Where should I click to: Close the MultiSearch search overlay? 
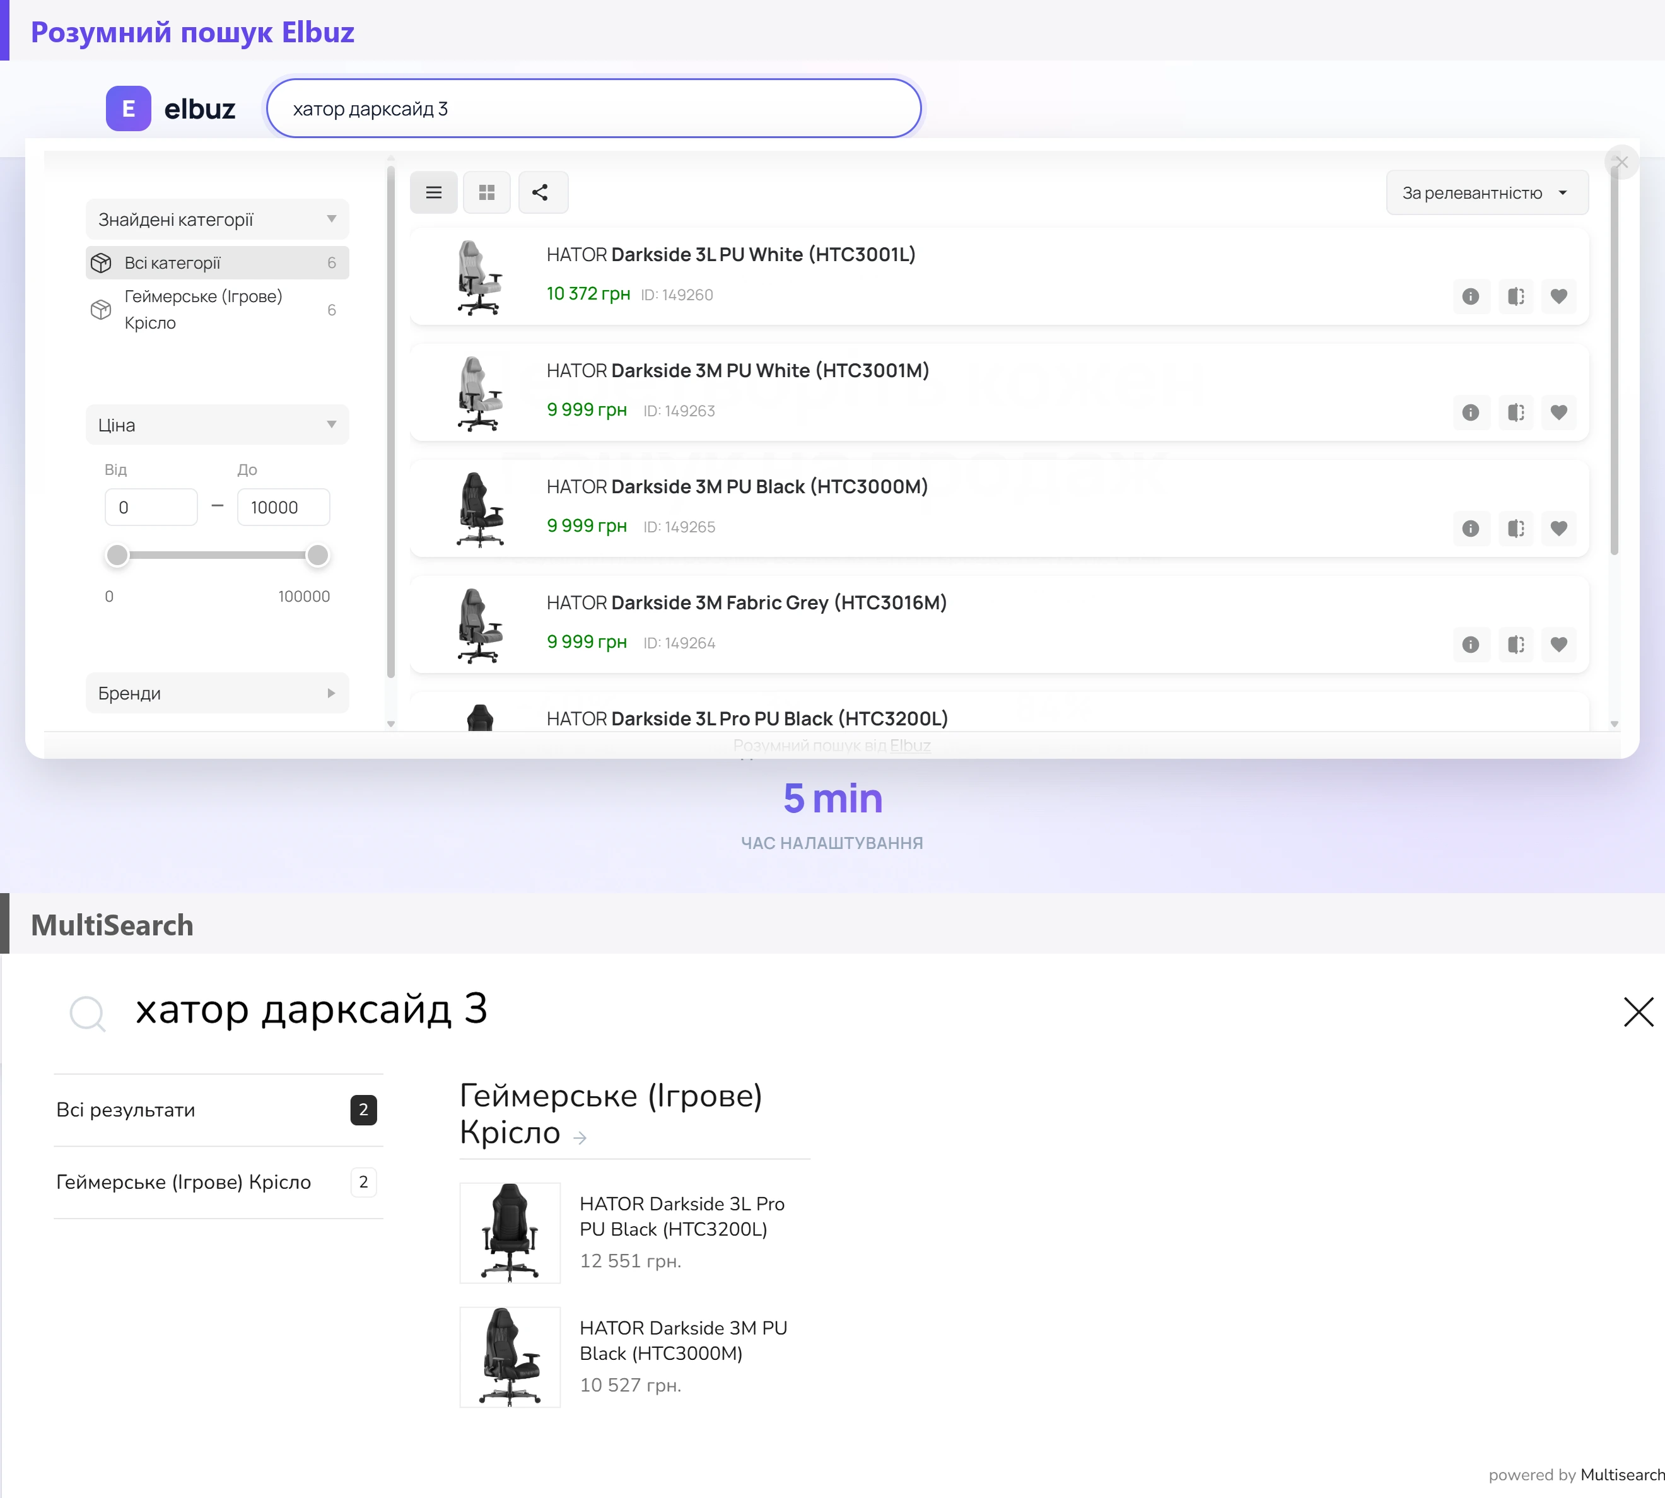point(1638,1012)
